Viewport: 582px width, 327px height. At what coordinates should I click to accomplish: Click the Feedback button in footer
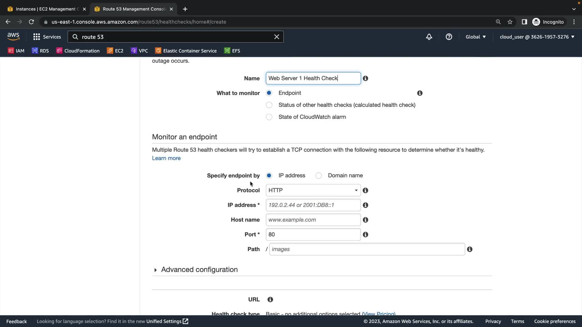17,321
